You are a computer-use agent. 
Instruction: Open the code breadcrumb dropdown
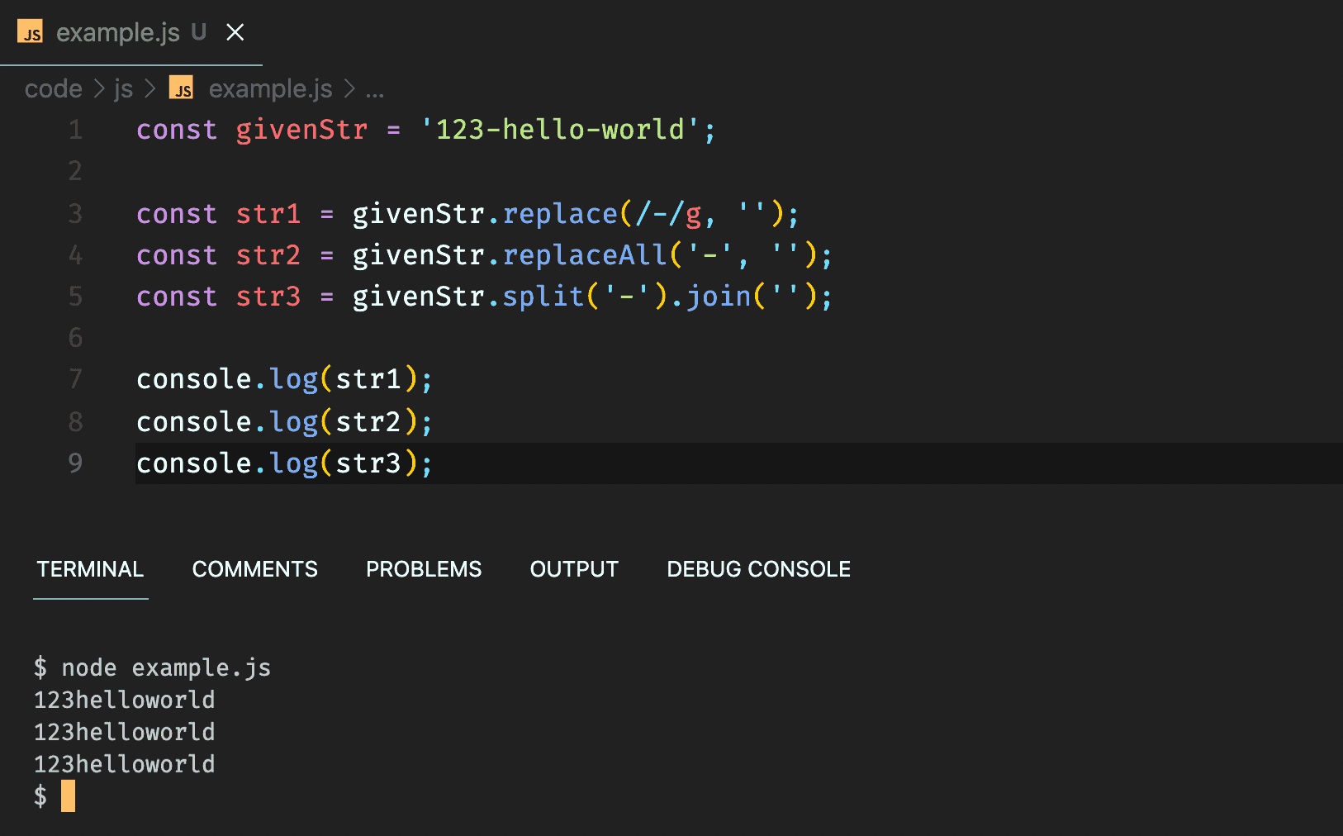[x=53, y=88]
